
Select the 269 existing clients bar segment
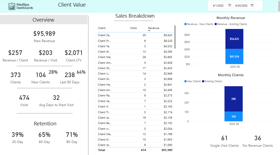point(233,99)
